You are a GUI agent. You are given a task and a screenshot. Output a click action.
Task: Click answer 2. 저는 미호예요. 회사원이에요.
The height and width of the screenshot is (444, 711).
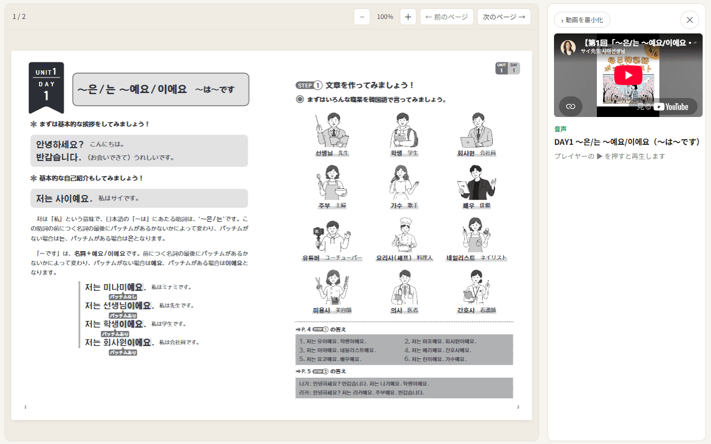440,341
